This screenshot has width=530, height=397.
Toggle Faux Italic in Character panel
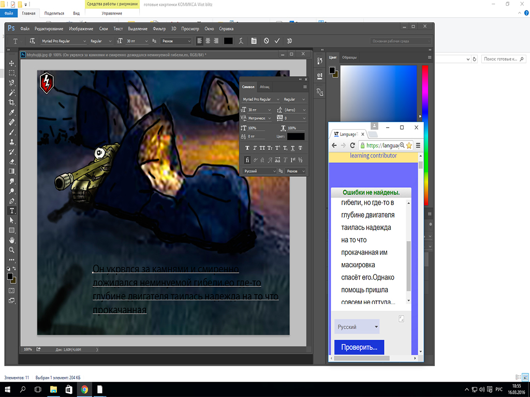pyautogui.click(x=255, y=148)
